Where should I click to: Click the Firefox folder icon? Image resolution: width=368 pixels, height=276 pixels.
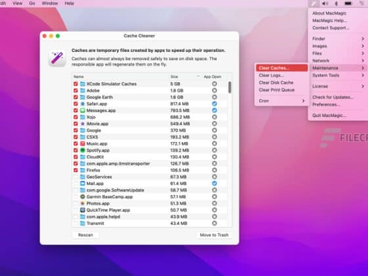pyautogui.click(x=82, y=170)
